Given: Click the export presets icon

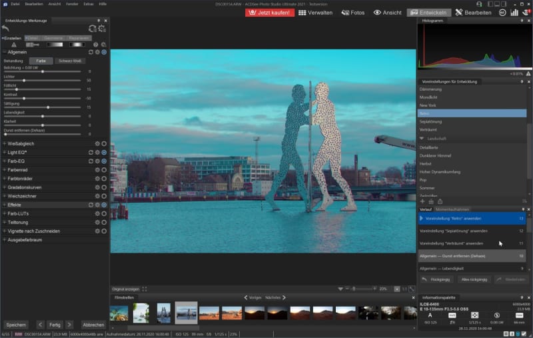Looking at the screenshot, I should click(x=440, y=201).
